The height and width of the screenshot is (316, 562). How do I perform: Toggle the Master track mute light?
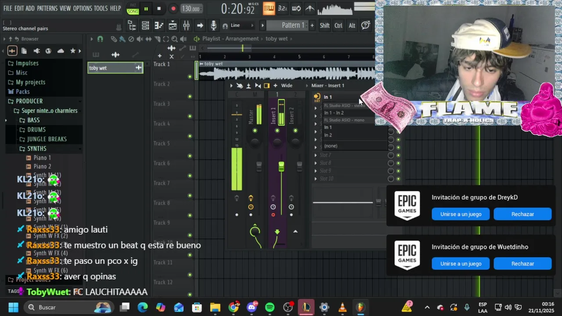point(255,131)
